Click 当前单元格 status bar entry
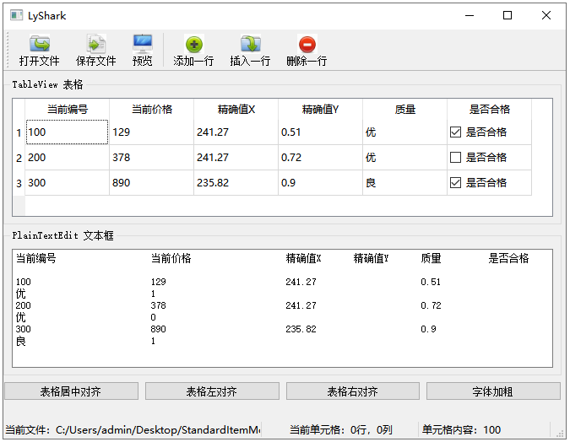 pyautogui.click(x=340, y=430)
